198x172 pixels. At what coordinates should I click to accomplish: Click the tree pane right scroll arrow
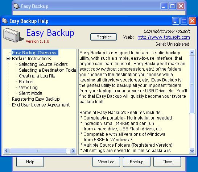(73, 151)
